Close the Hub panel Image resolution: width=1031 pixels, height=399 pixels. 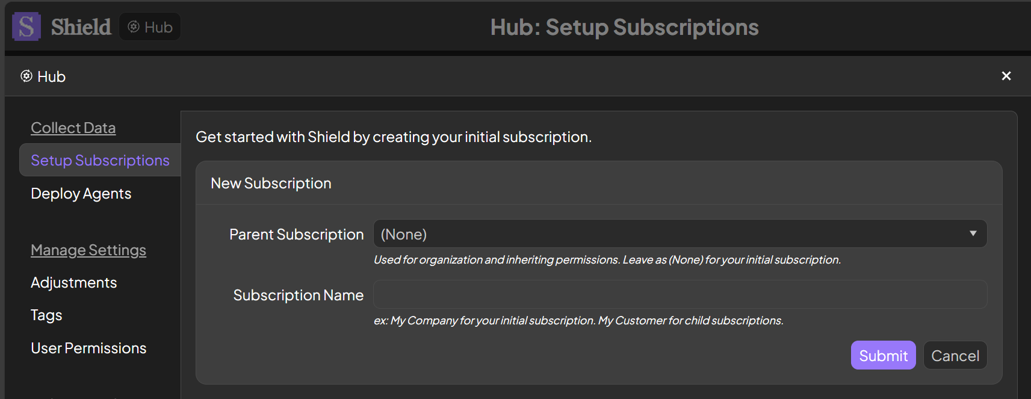[1006, 76]
